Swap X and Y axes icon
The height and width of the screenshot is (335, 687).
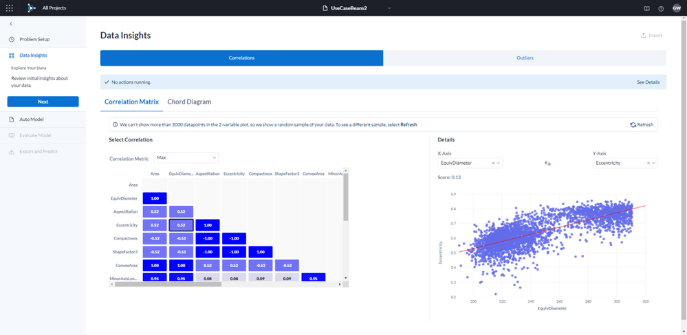pos(547,163)
